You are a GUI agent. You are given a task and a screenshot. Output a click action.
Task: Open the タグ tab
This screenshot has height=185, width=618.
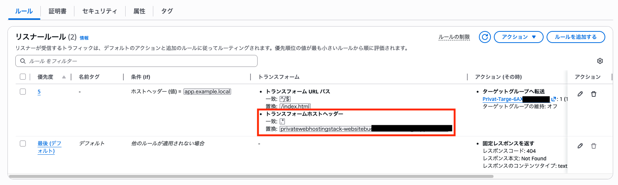(167, 11)
